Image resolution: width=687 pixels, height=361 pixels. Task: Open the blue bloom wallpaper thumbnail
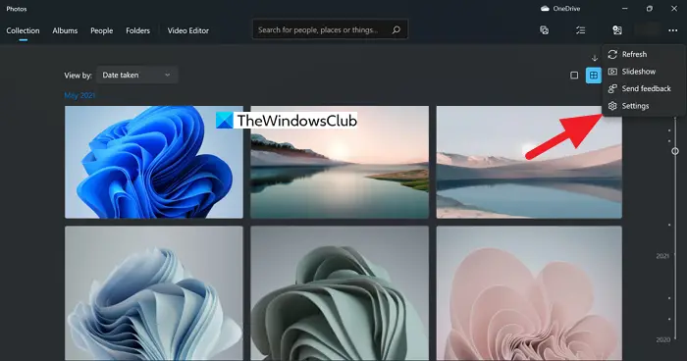(x=154, y=162)
